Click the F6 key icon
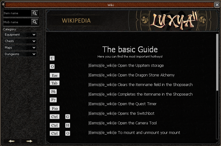This screenshot has height=146, width=221. click(53, 92)
